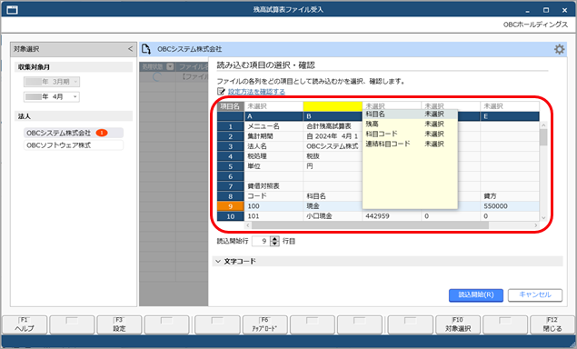Click the edit note icon next to 設定方法を確認する
The width and height of the screenshot is (577, 349).
pyautogui.click(x=221, y=91)
